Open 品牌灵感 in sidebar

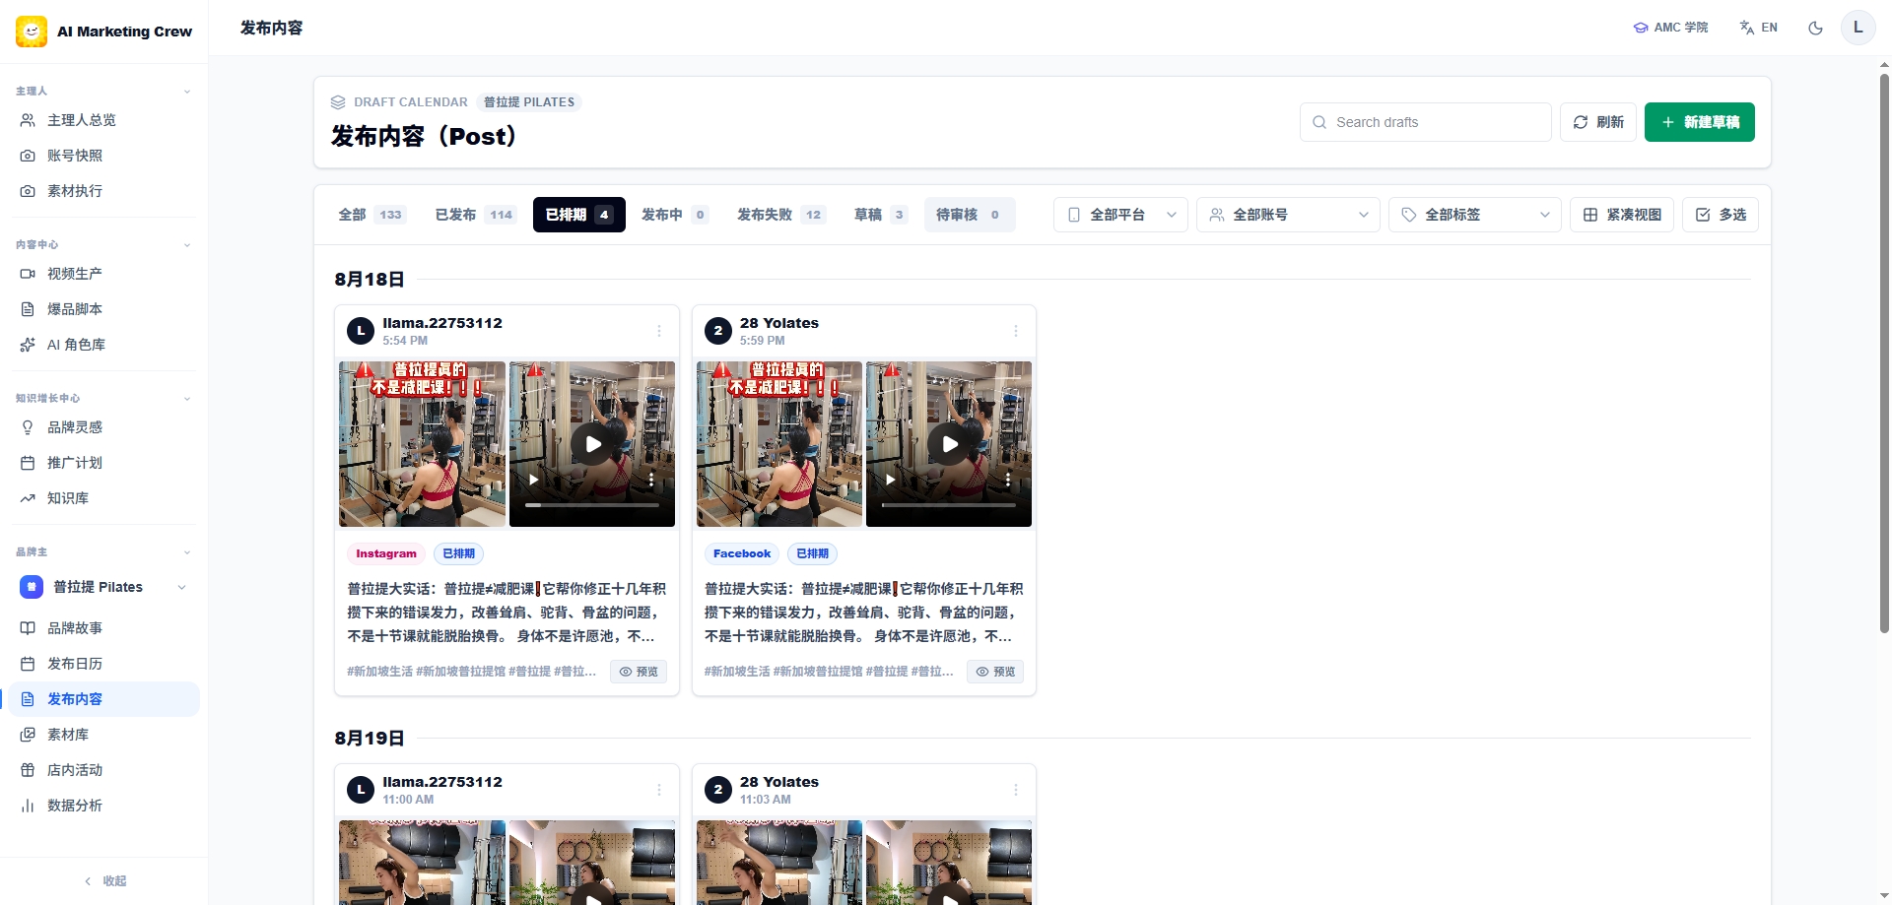[x=102, y=427]
